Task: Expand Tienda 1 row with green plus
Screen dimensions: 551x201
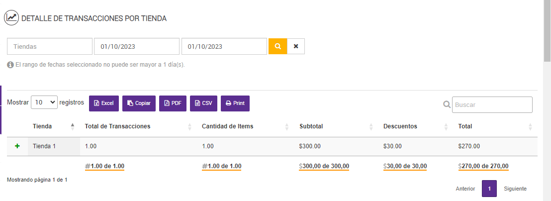Action: point(17,146)
